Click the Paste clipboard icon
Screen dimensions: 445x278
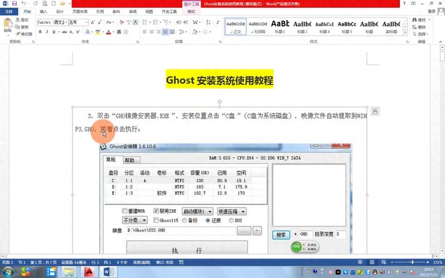tap(8, 24)
